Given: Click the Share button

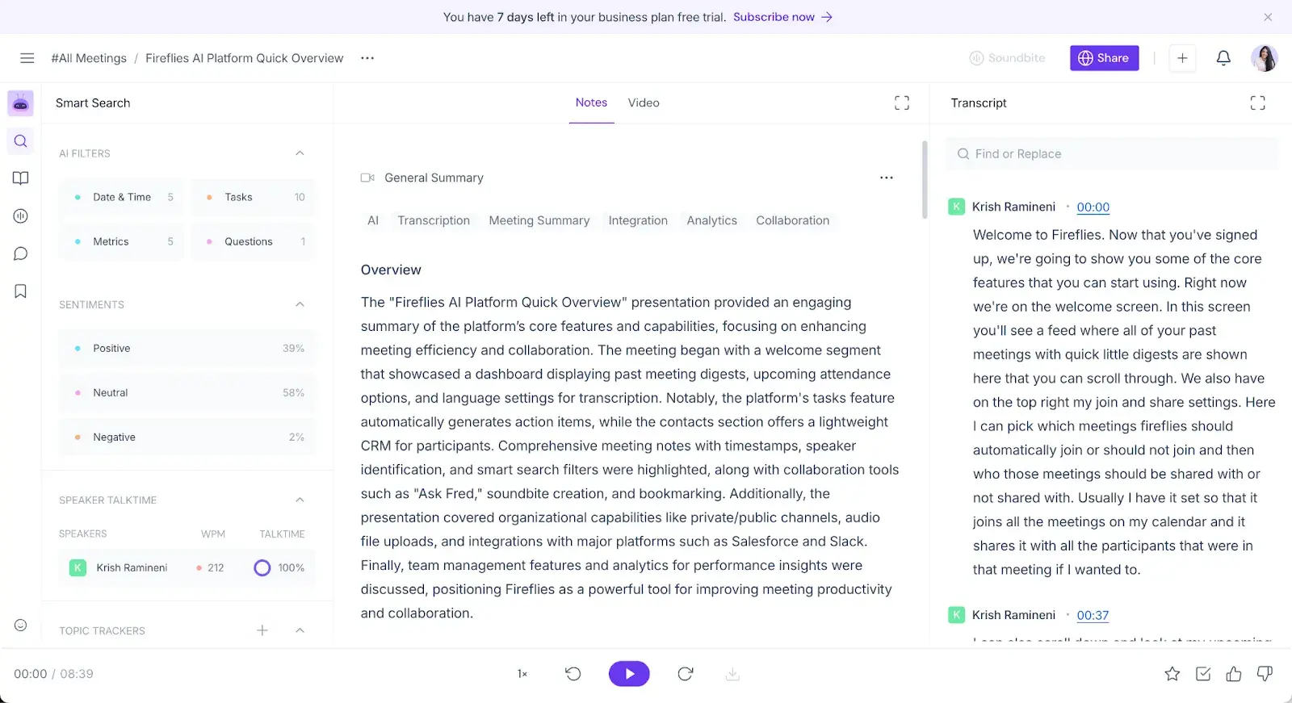Looking at the screenshot, I should point(1104,58).
